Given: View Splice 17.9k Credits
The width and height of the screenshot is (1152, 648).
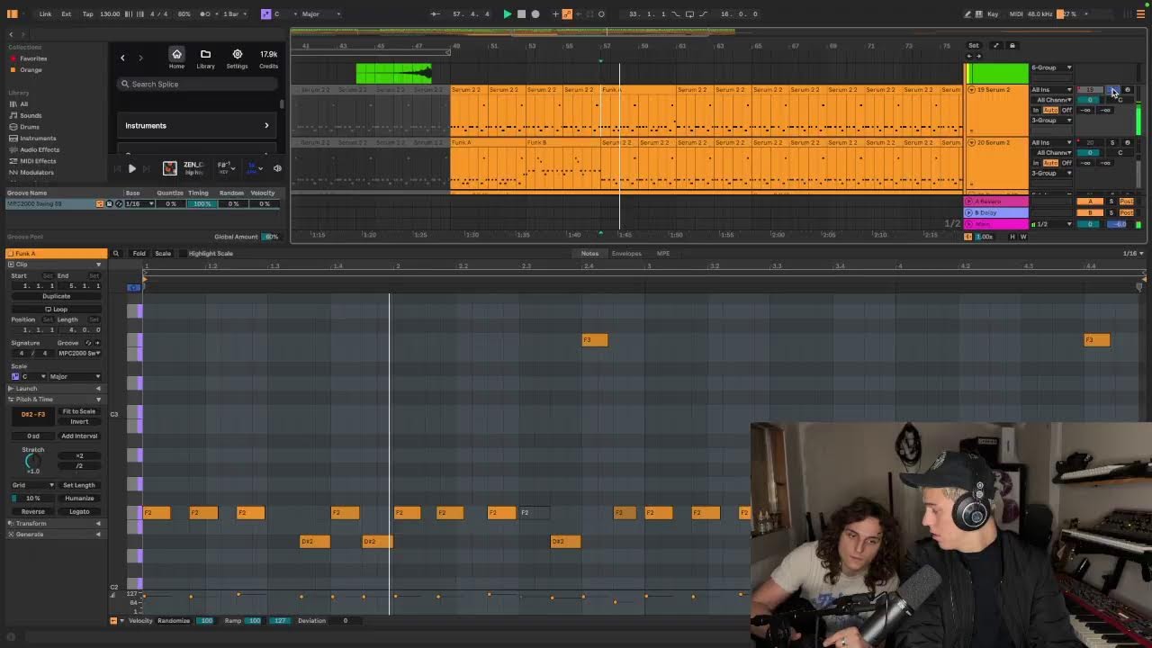Looking at the screenshot, I should (268, 58).
